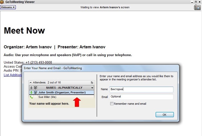This screenshot has width=202, height=136.
Task: Click the camera screenshot icon in the toolbar
Action: click(197, 7)
